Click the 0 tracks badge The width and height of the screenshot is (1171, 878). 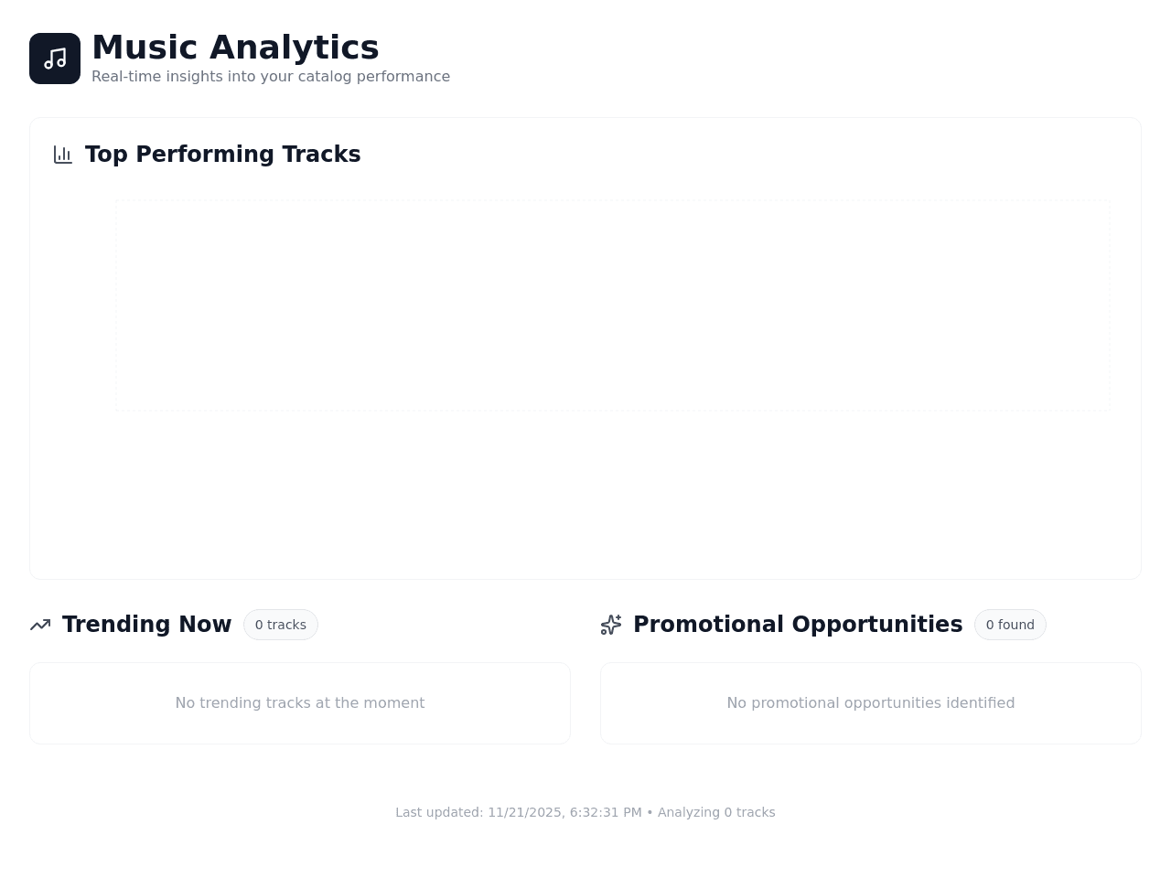[281, 625]
